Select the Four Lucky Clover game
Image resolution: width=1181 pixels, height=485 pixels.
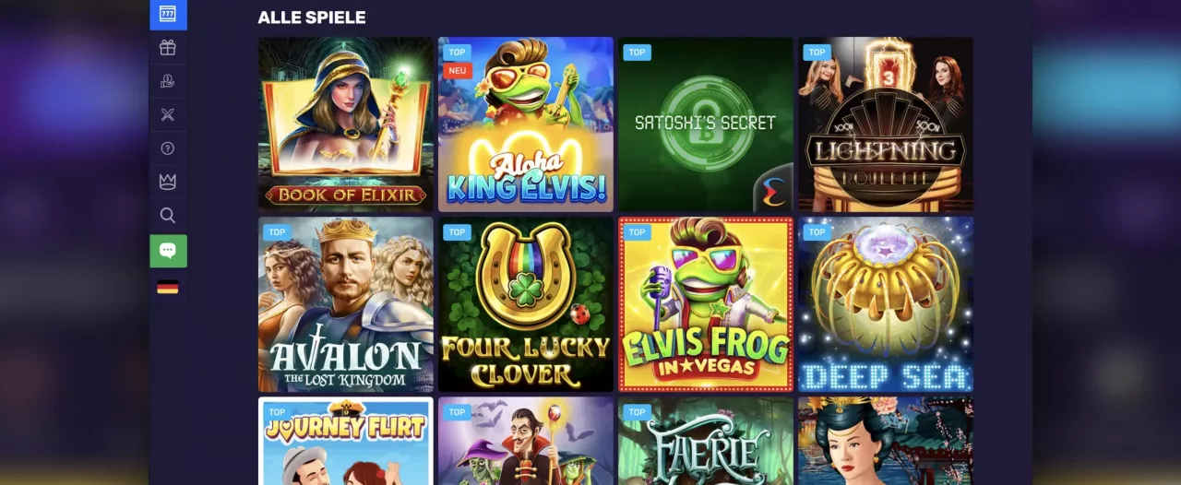coord(525,304)
